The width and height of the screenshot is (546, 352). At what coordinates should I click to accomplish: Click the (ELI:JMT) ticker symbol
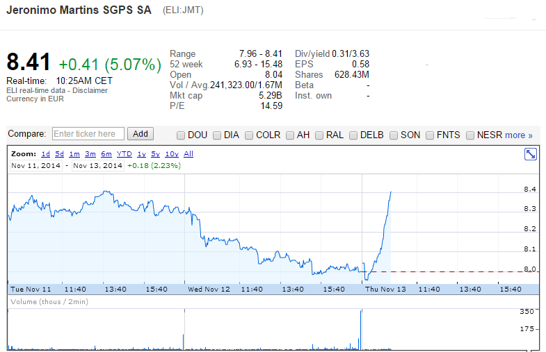pyautogui.click(x=183, y=10)
